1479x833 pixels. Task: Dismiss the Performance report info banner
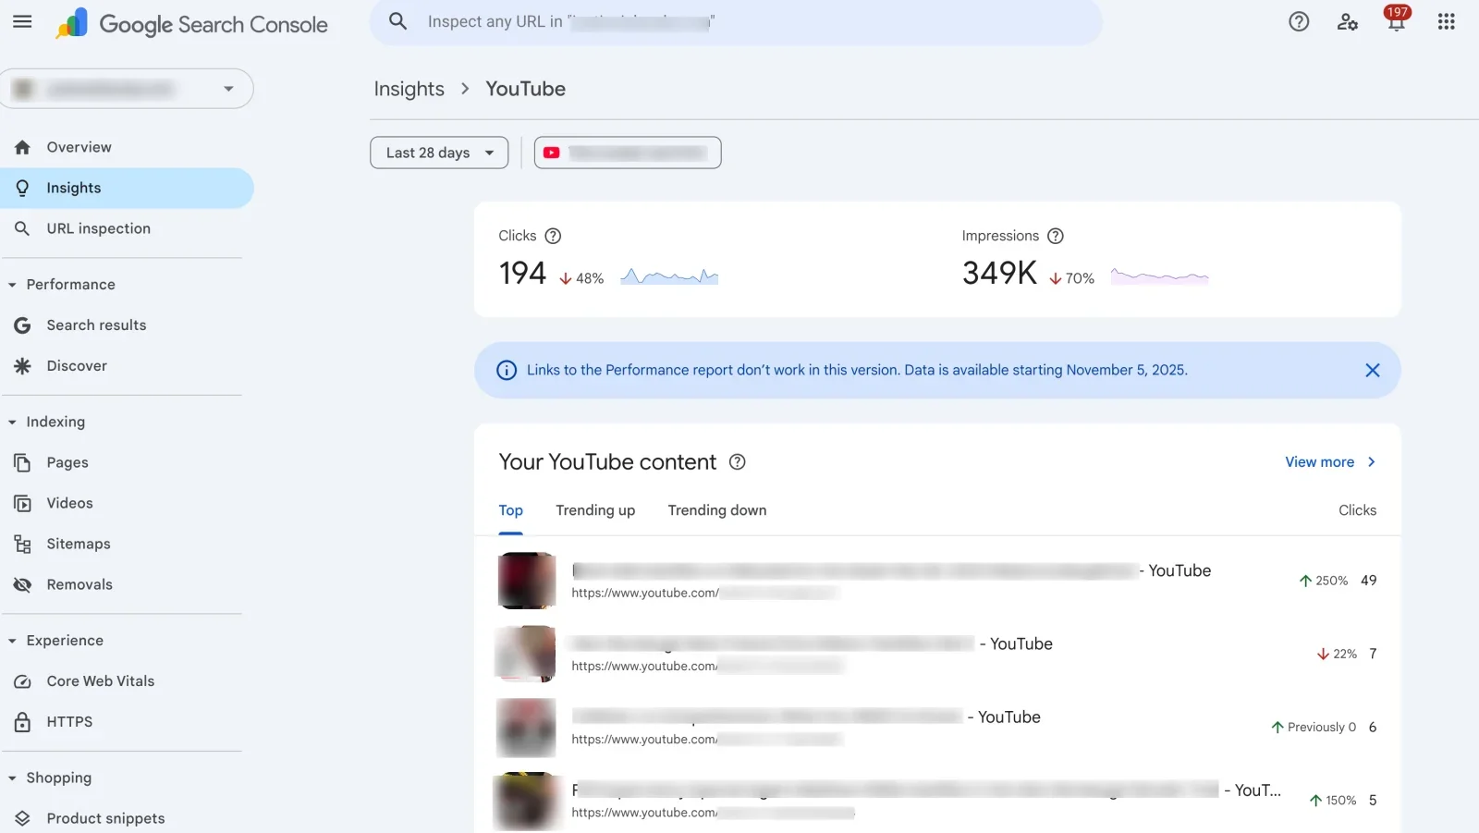pyautogui.click(x=1372, y=371)
